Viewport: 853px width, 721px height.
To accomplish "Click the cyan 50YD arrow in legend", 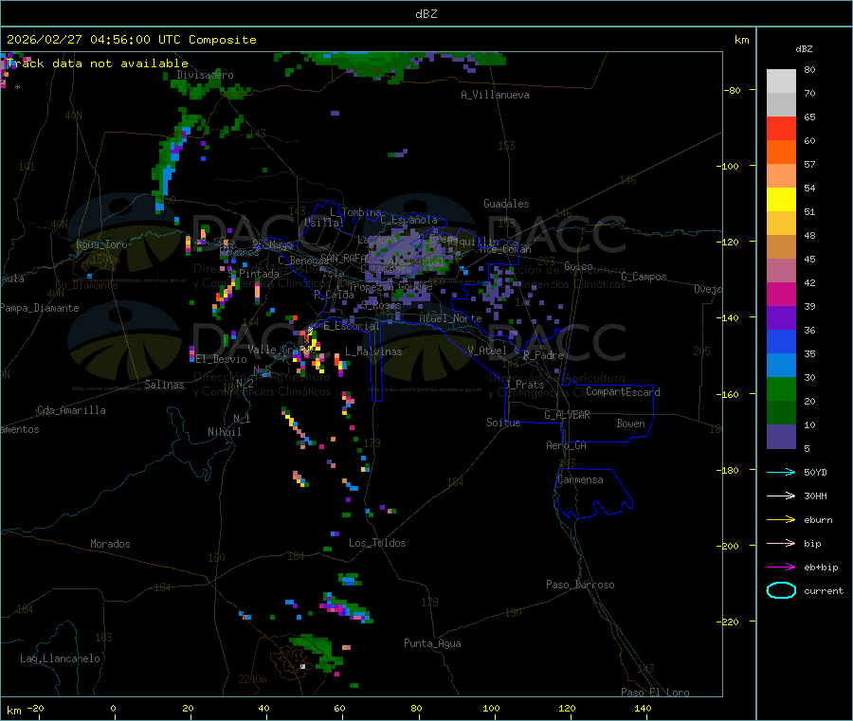I will 781,472.
